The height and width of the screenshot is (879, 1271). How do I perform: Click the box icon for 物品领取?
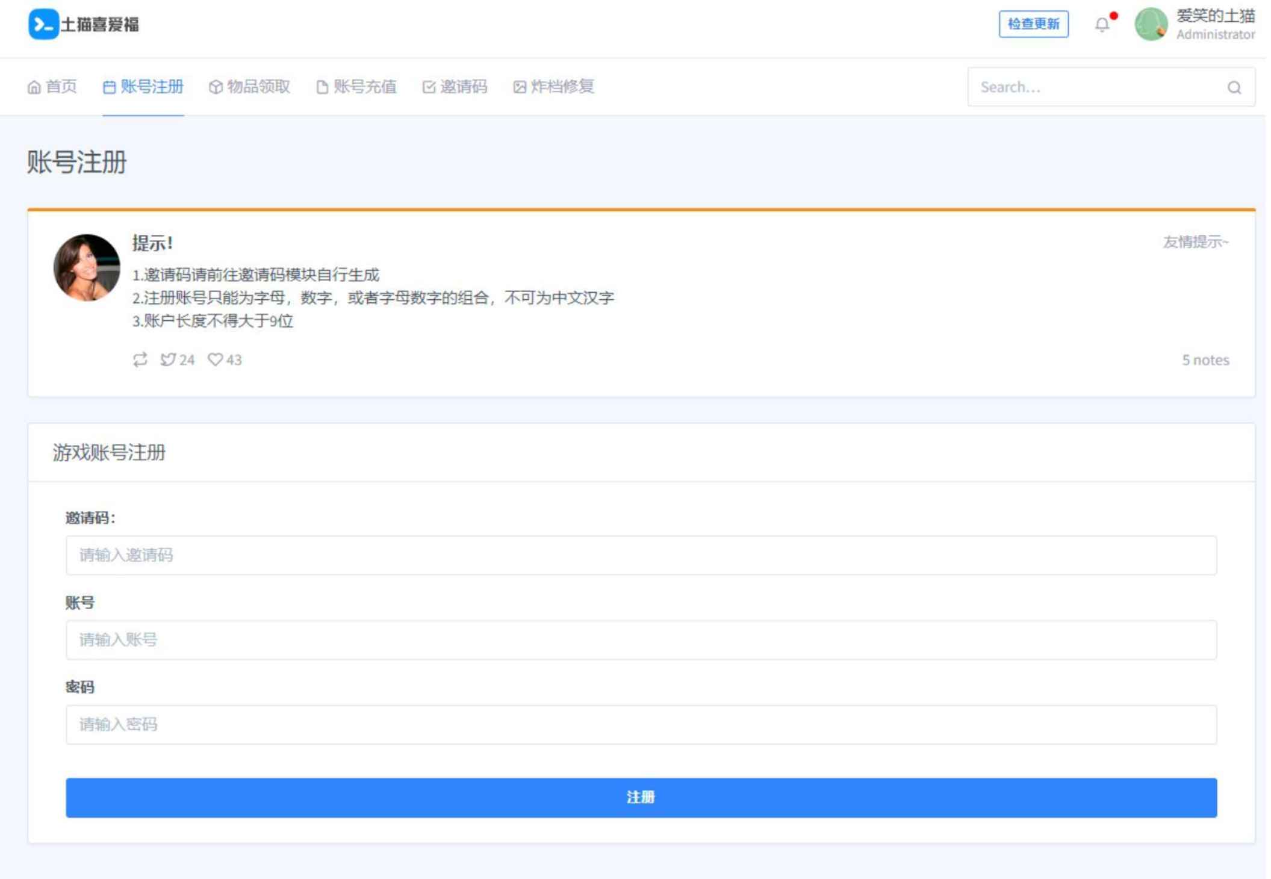click(x=216, y=87)
